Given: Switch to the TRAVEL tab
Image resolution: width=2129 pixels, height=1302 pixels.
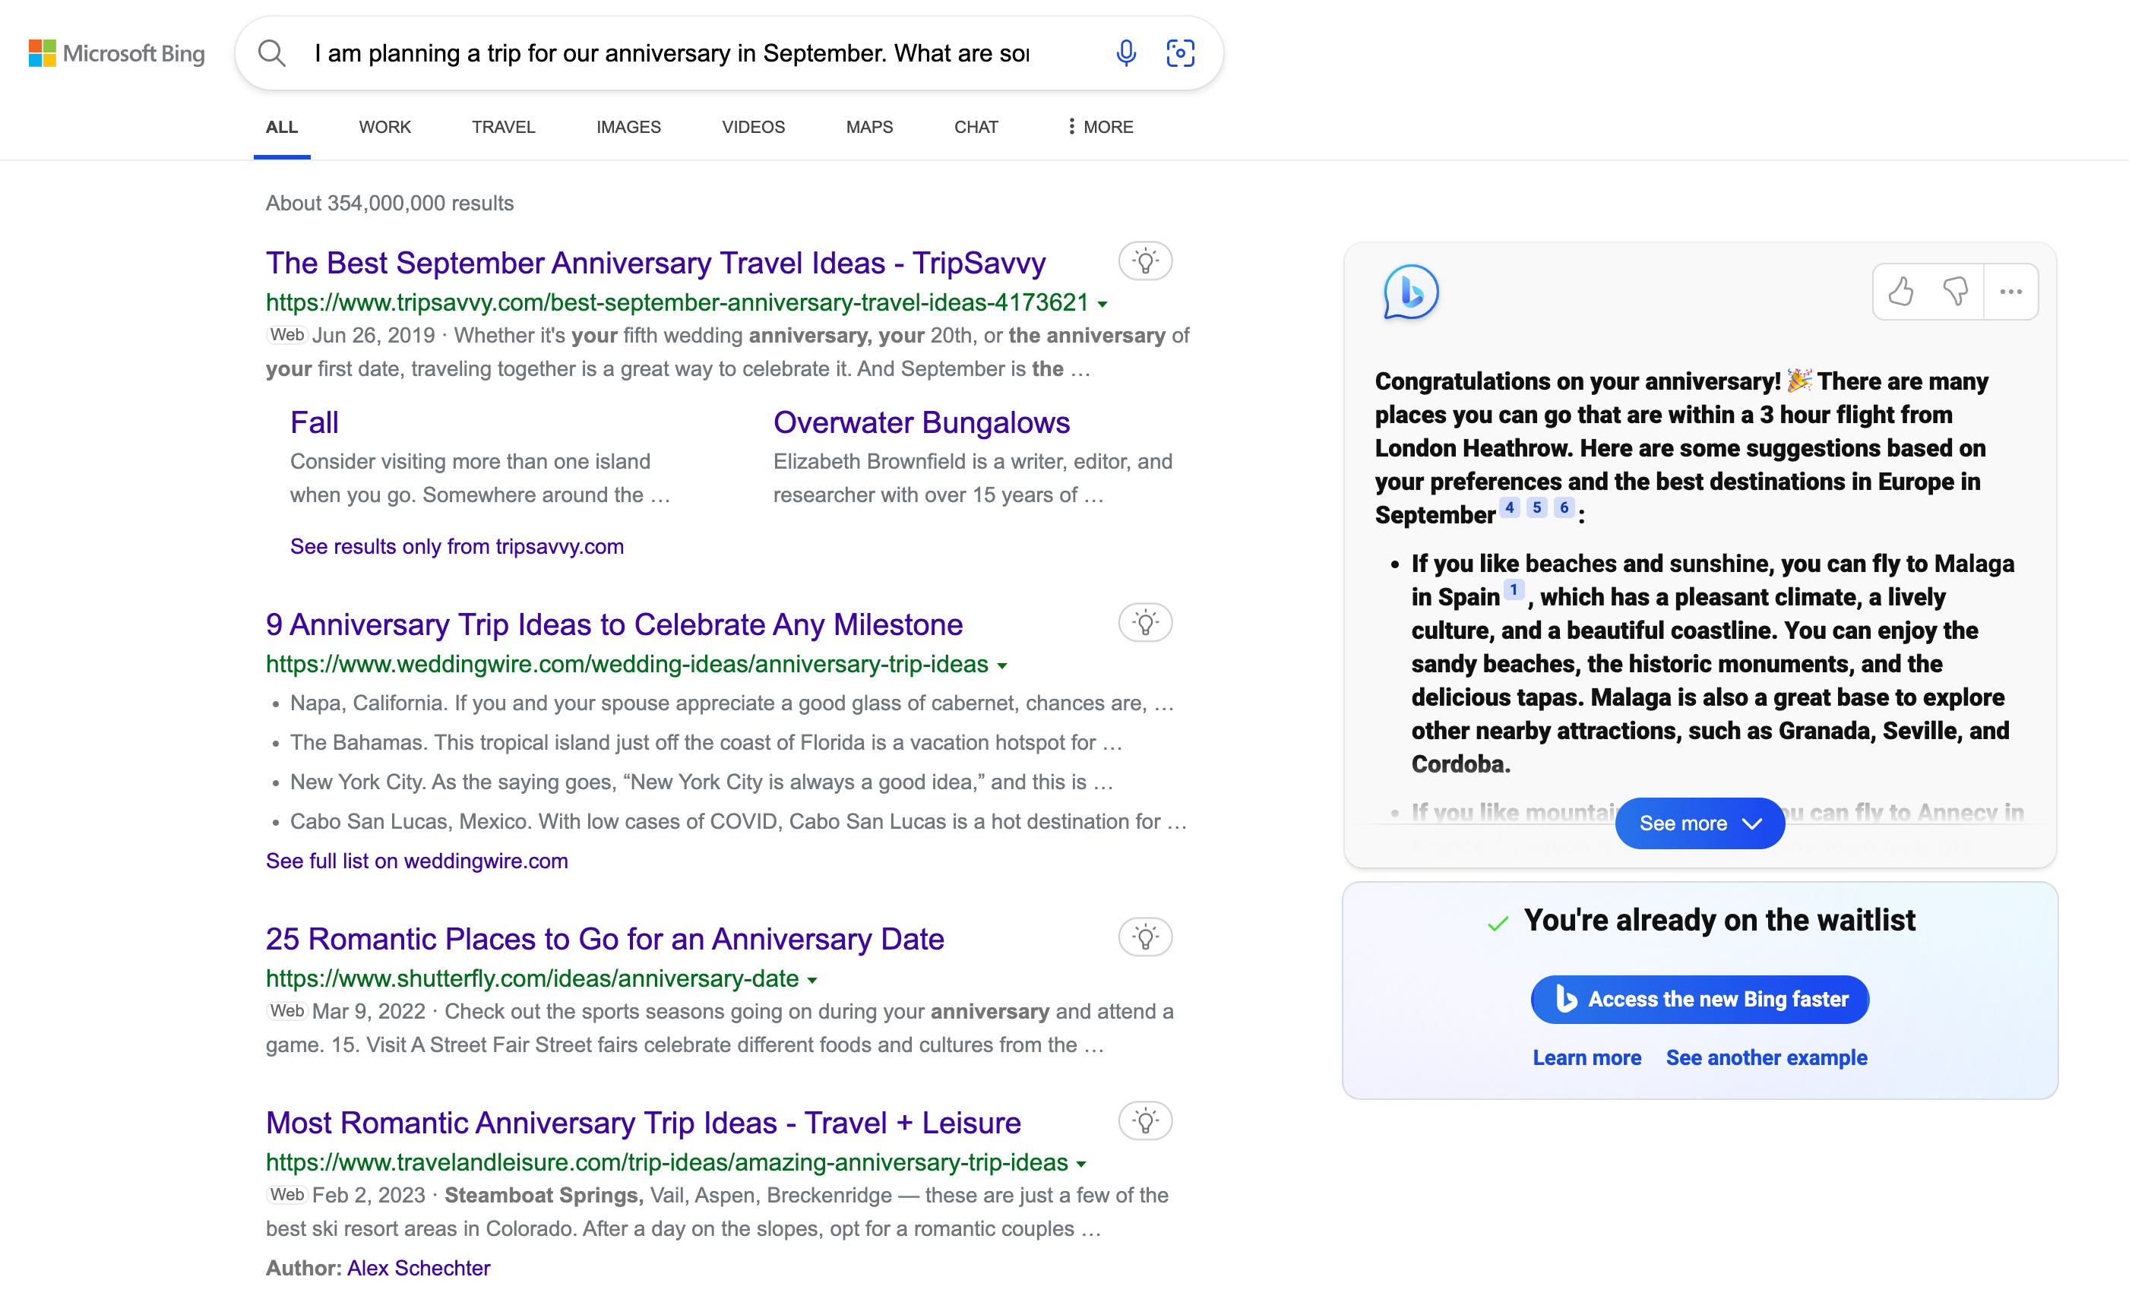Looking at the screenshot, I should [x=503, y=127].
